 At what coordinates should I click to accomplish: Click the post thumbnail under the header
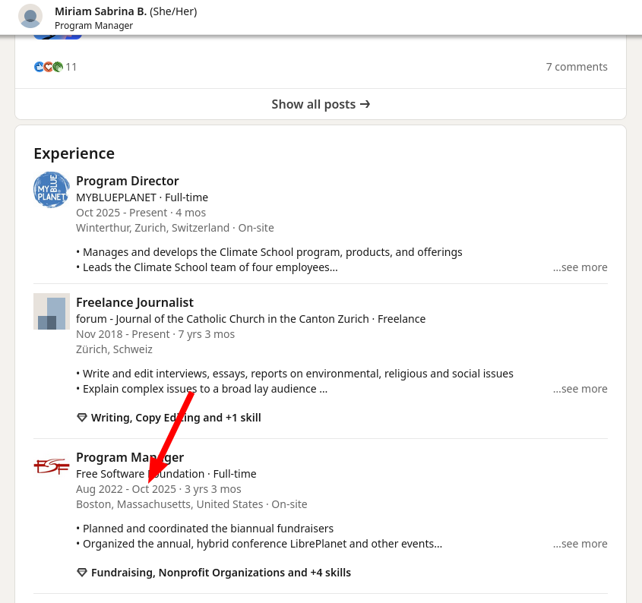coord(57,36)
